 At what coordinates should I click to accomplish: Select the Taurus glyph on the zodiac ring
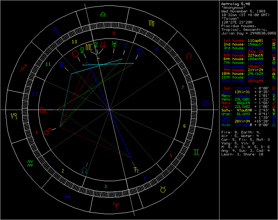click(x=163, y=189)
